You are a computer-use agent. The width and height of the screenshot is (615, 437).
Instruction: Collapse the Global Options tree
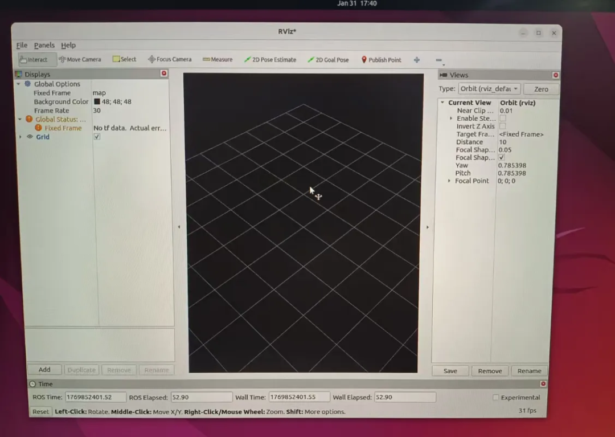tap(18, 84)
